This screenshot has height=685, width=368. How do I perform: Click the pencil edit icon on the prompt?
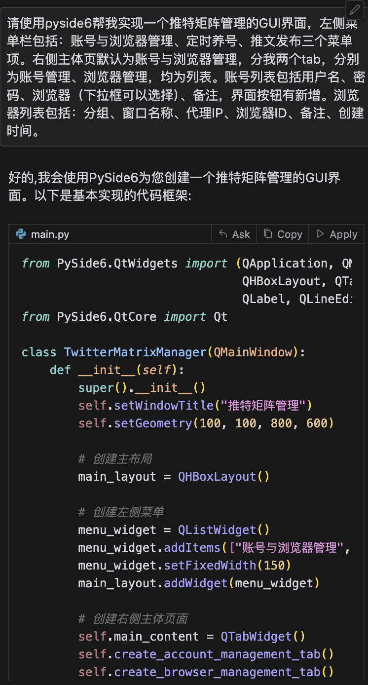coord(355,10)
